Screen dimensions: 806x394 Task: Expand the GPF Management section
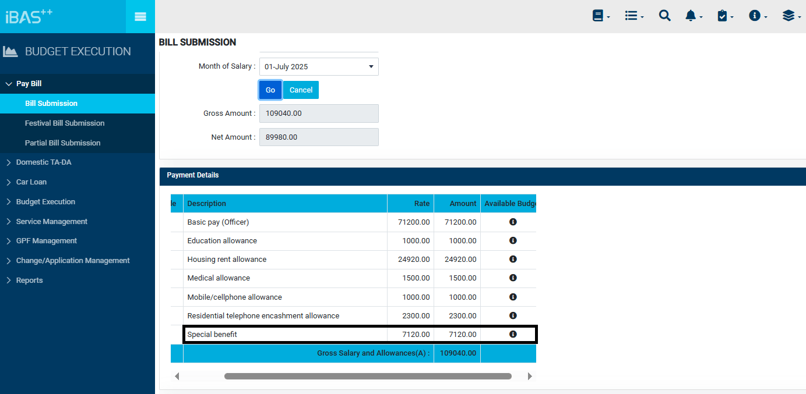(x=47, y=241)
